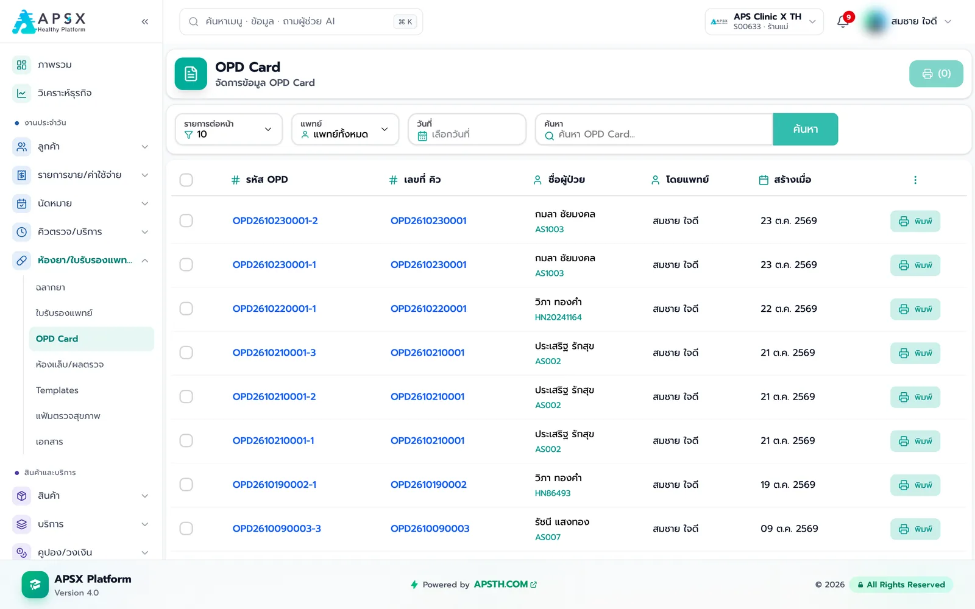Open the OPD2610210001-2 OPD code link
Screen dimensions: 975x609
click(274, 397)
